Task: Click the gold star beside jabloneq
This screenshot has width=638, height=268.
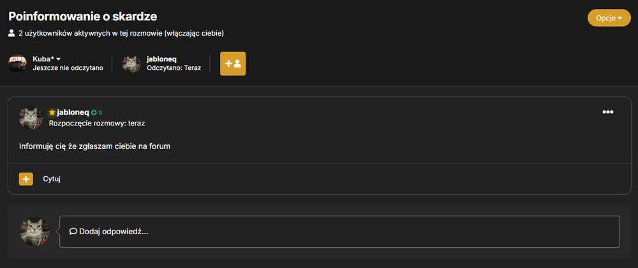Action: tap(52, 113)
